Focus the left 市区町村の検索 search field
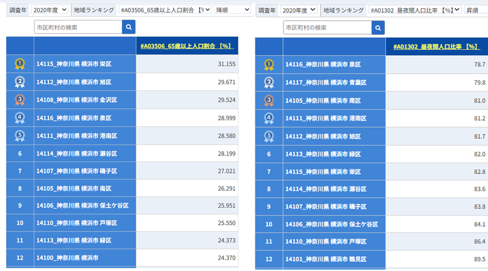 pyautogui.click(x=78, y=27)
